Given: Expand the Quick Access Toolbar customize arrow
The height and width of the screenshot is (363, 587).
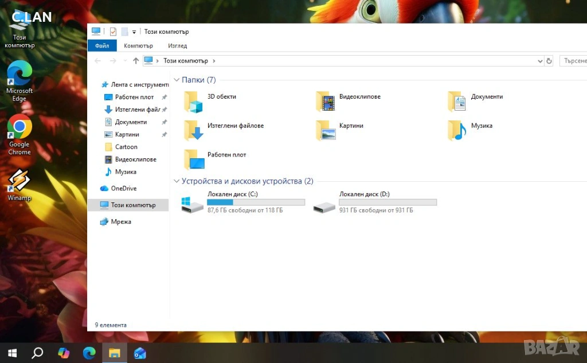Looking at the screenshot, I should pyautogui.click(x=134, y=32).
